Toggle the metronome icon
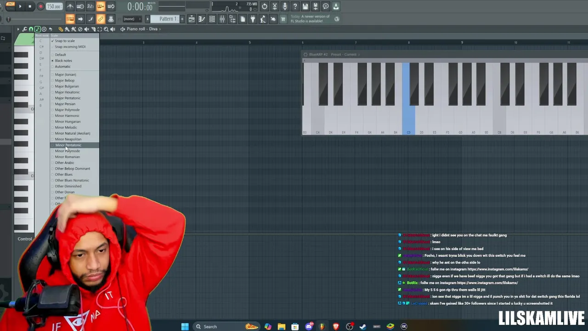 coord(70,6)
